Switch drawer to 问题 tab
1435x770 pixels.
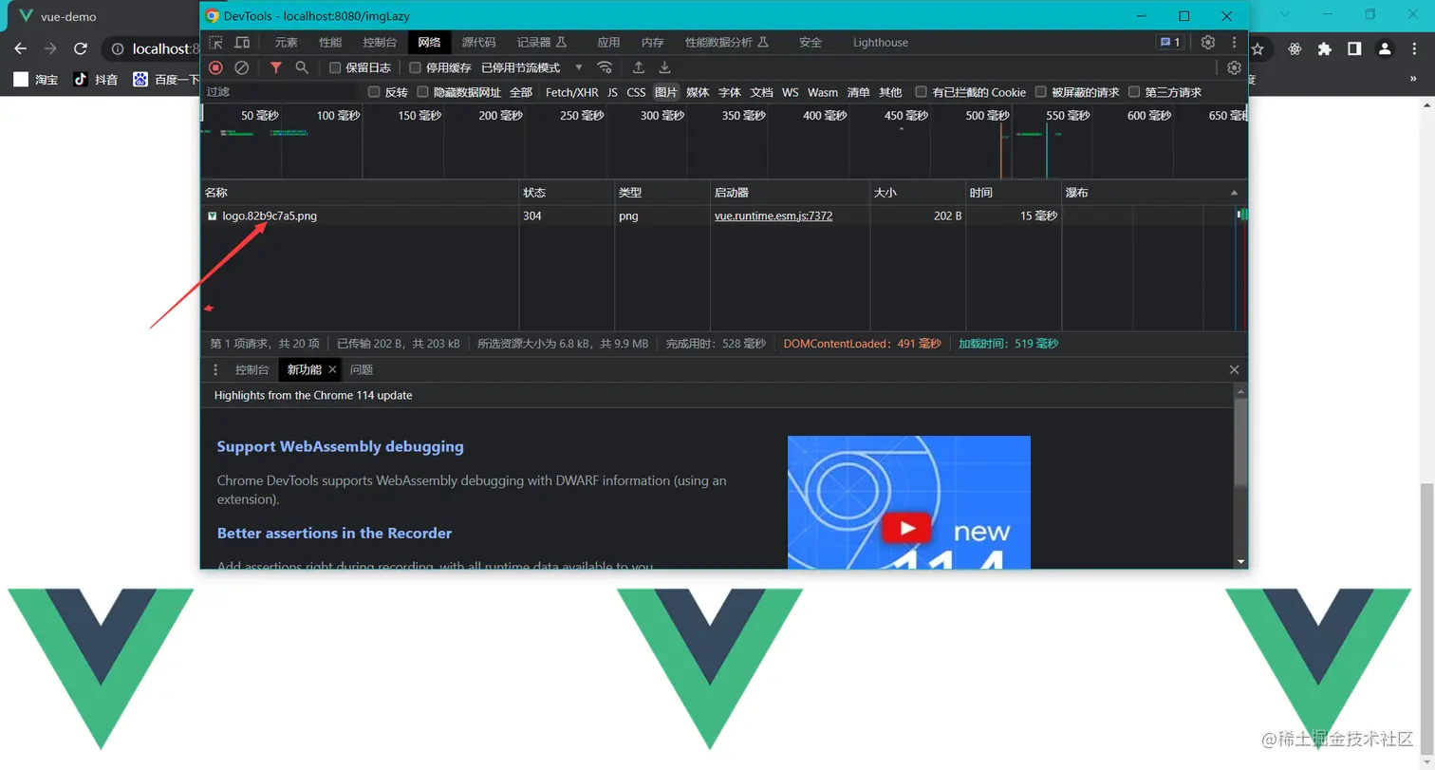tap(361, 369)
